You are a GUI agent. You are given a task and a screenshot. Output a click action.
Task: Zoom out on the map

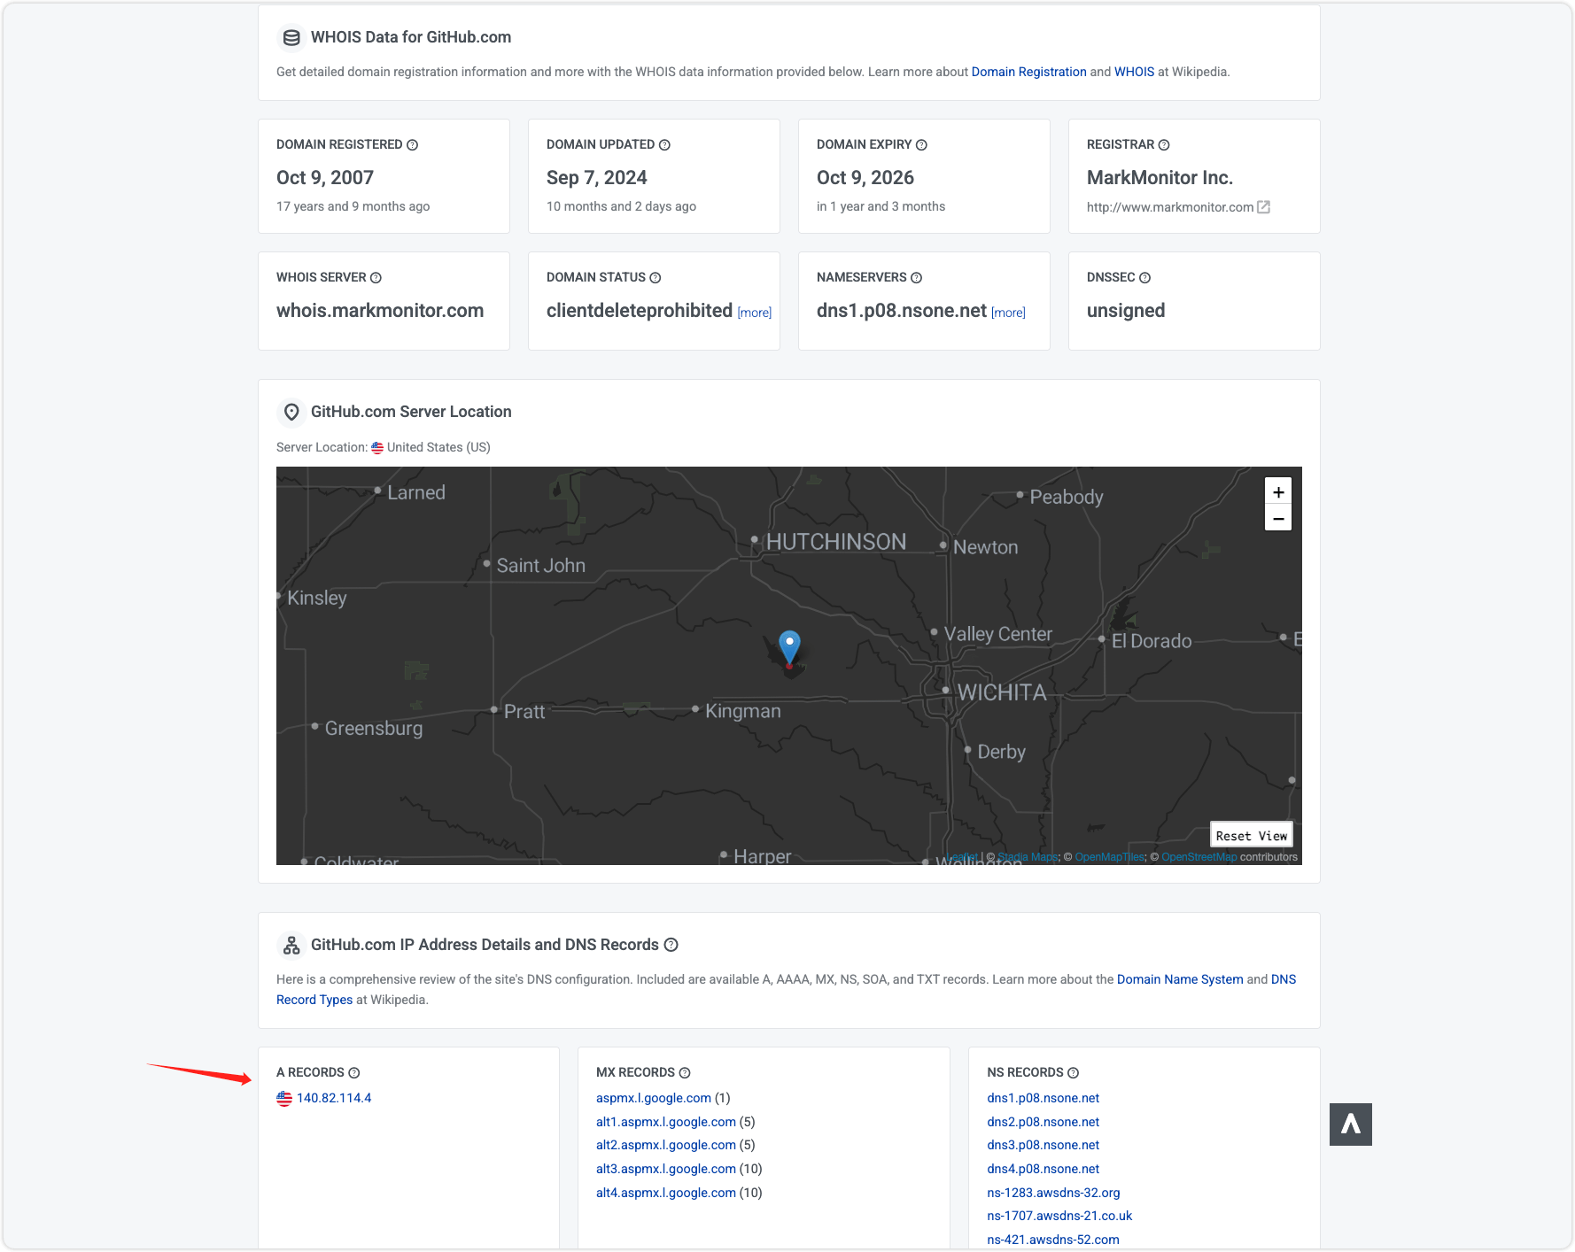click(1278, 518)
